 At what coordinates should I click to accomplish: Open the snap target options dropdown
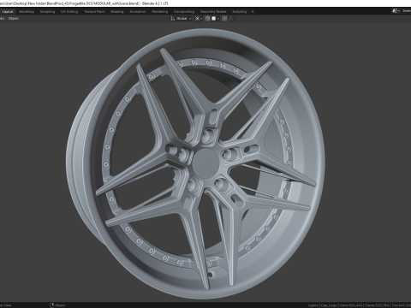pos(215,19)
